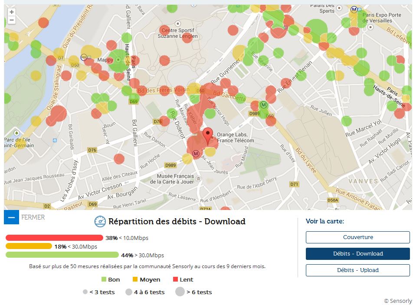413x305 pixels.
Task: Click the metro icon near Palais des Sports
Action: (x=354, y=10)
